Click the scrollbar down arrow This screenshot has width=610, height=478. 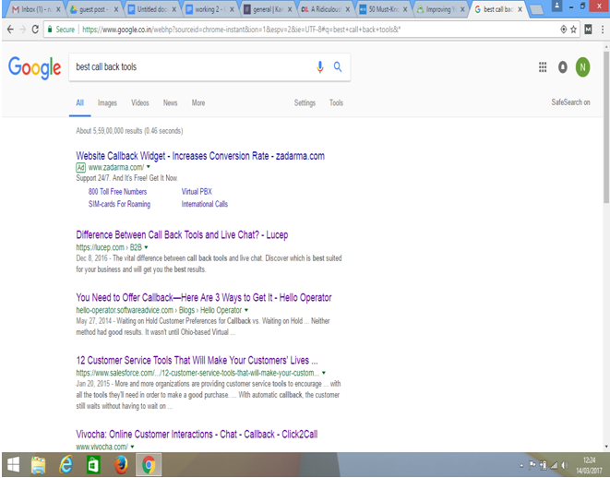606,447
